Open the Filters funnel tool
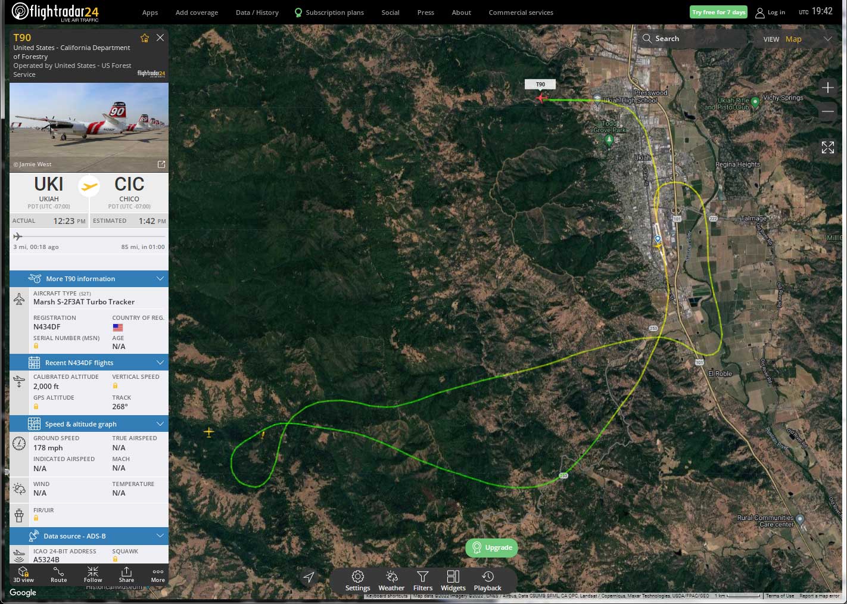 tap(423, 581)
